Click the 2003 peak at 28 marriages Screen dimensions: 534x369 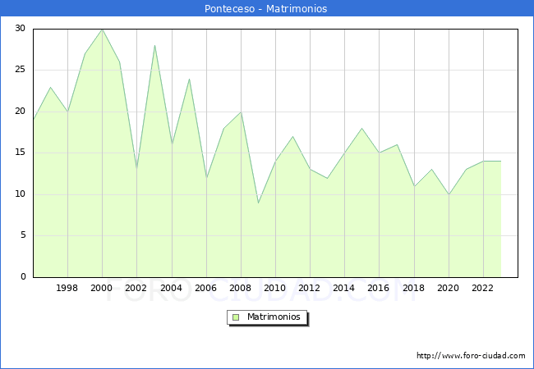(154, 46)
